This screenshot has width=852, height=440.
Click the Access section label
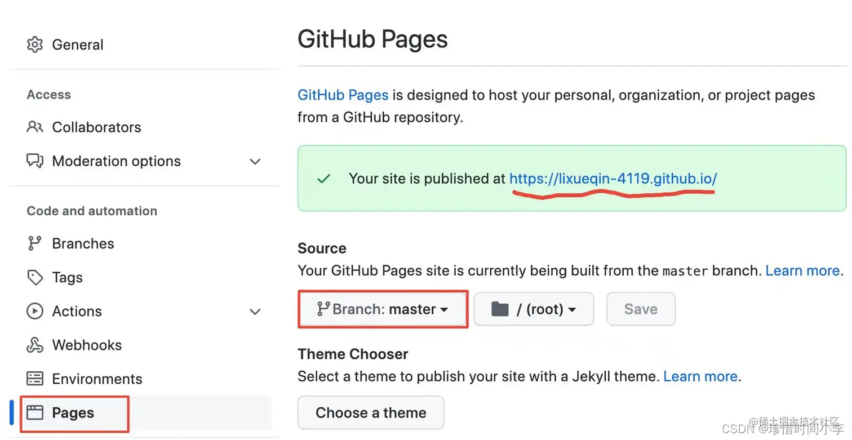pyautogui.click(x=48, y=95)
